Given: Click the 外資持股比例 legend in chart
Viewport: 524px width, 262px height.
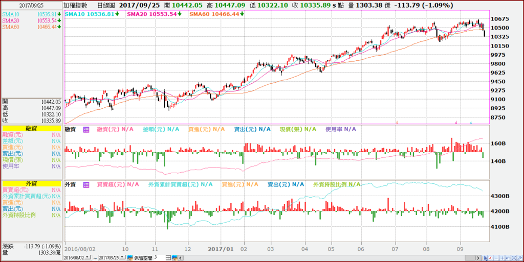Looking at the screenshot, I should pos(337,184).
